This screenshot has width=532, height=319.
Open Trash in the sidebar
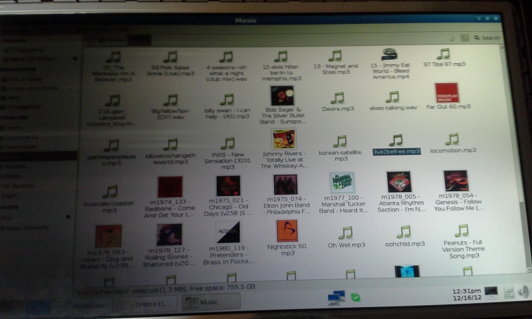(9, 195)
